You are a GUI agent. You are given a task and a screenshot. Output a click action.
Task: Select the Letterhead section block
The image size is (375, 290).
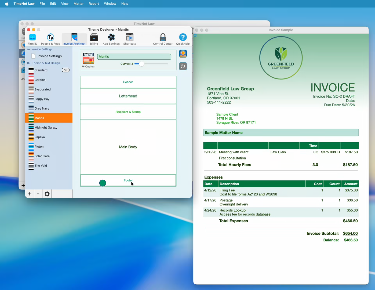coord(128,96)
